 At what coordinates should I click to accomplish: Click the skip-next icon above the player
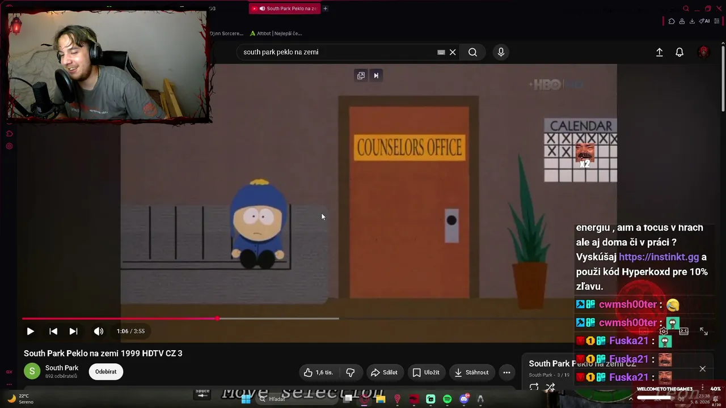click(375, 75)
